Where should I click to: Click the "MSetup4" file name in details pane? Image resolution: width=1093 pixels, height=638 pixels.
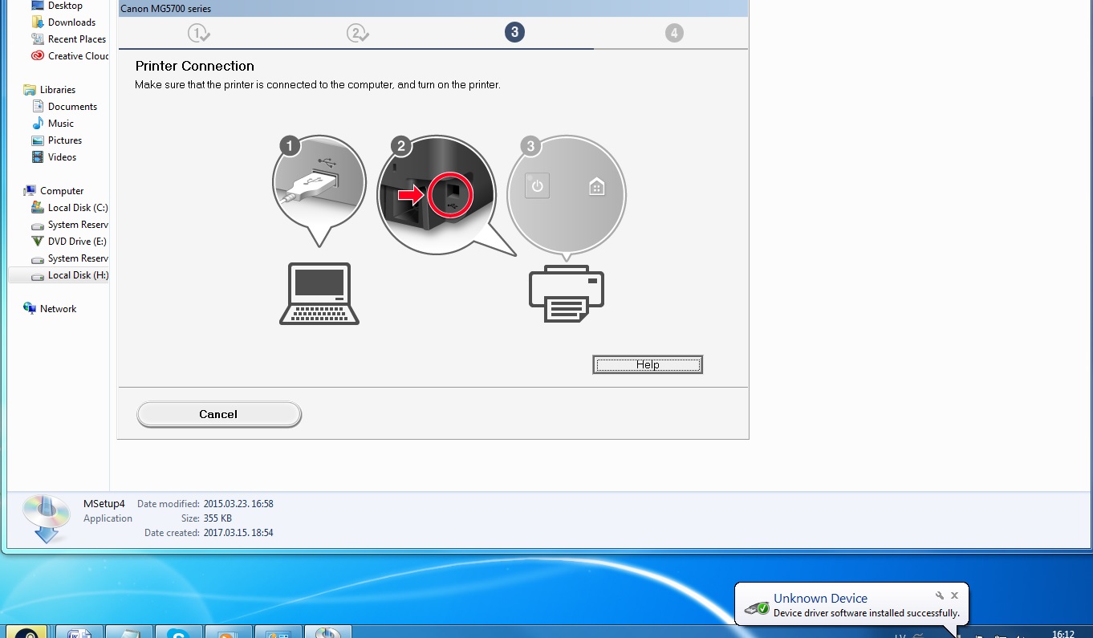(104, 504)
